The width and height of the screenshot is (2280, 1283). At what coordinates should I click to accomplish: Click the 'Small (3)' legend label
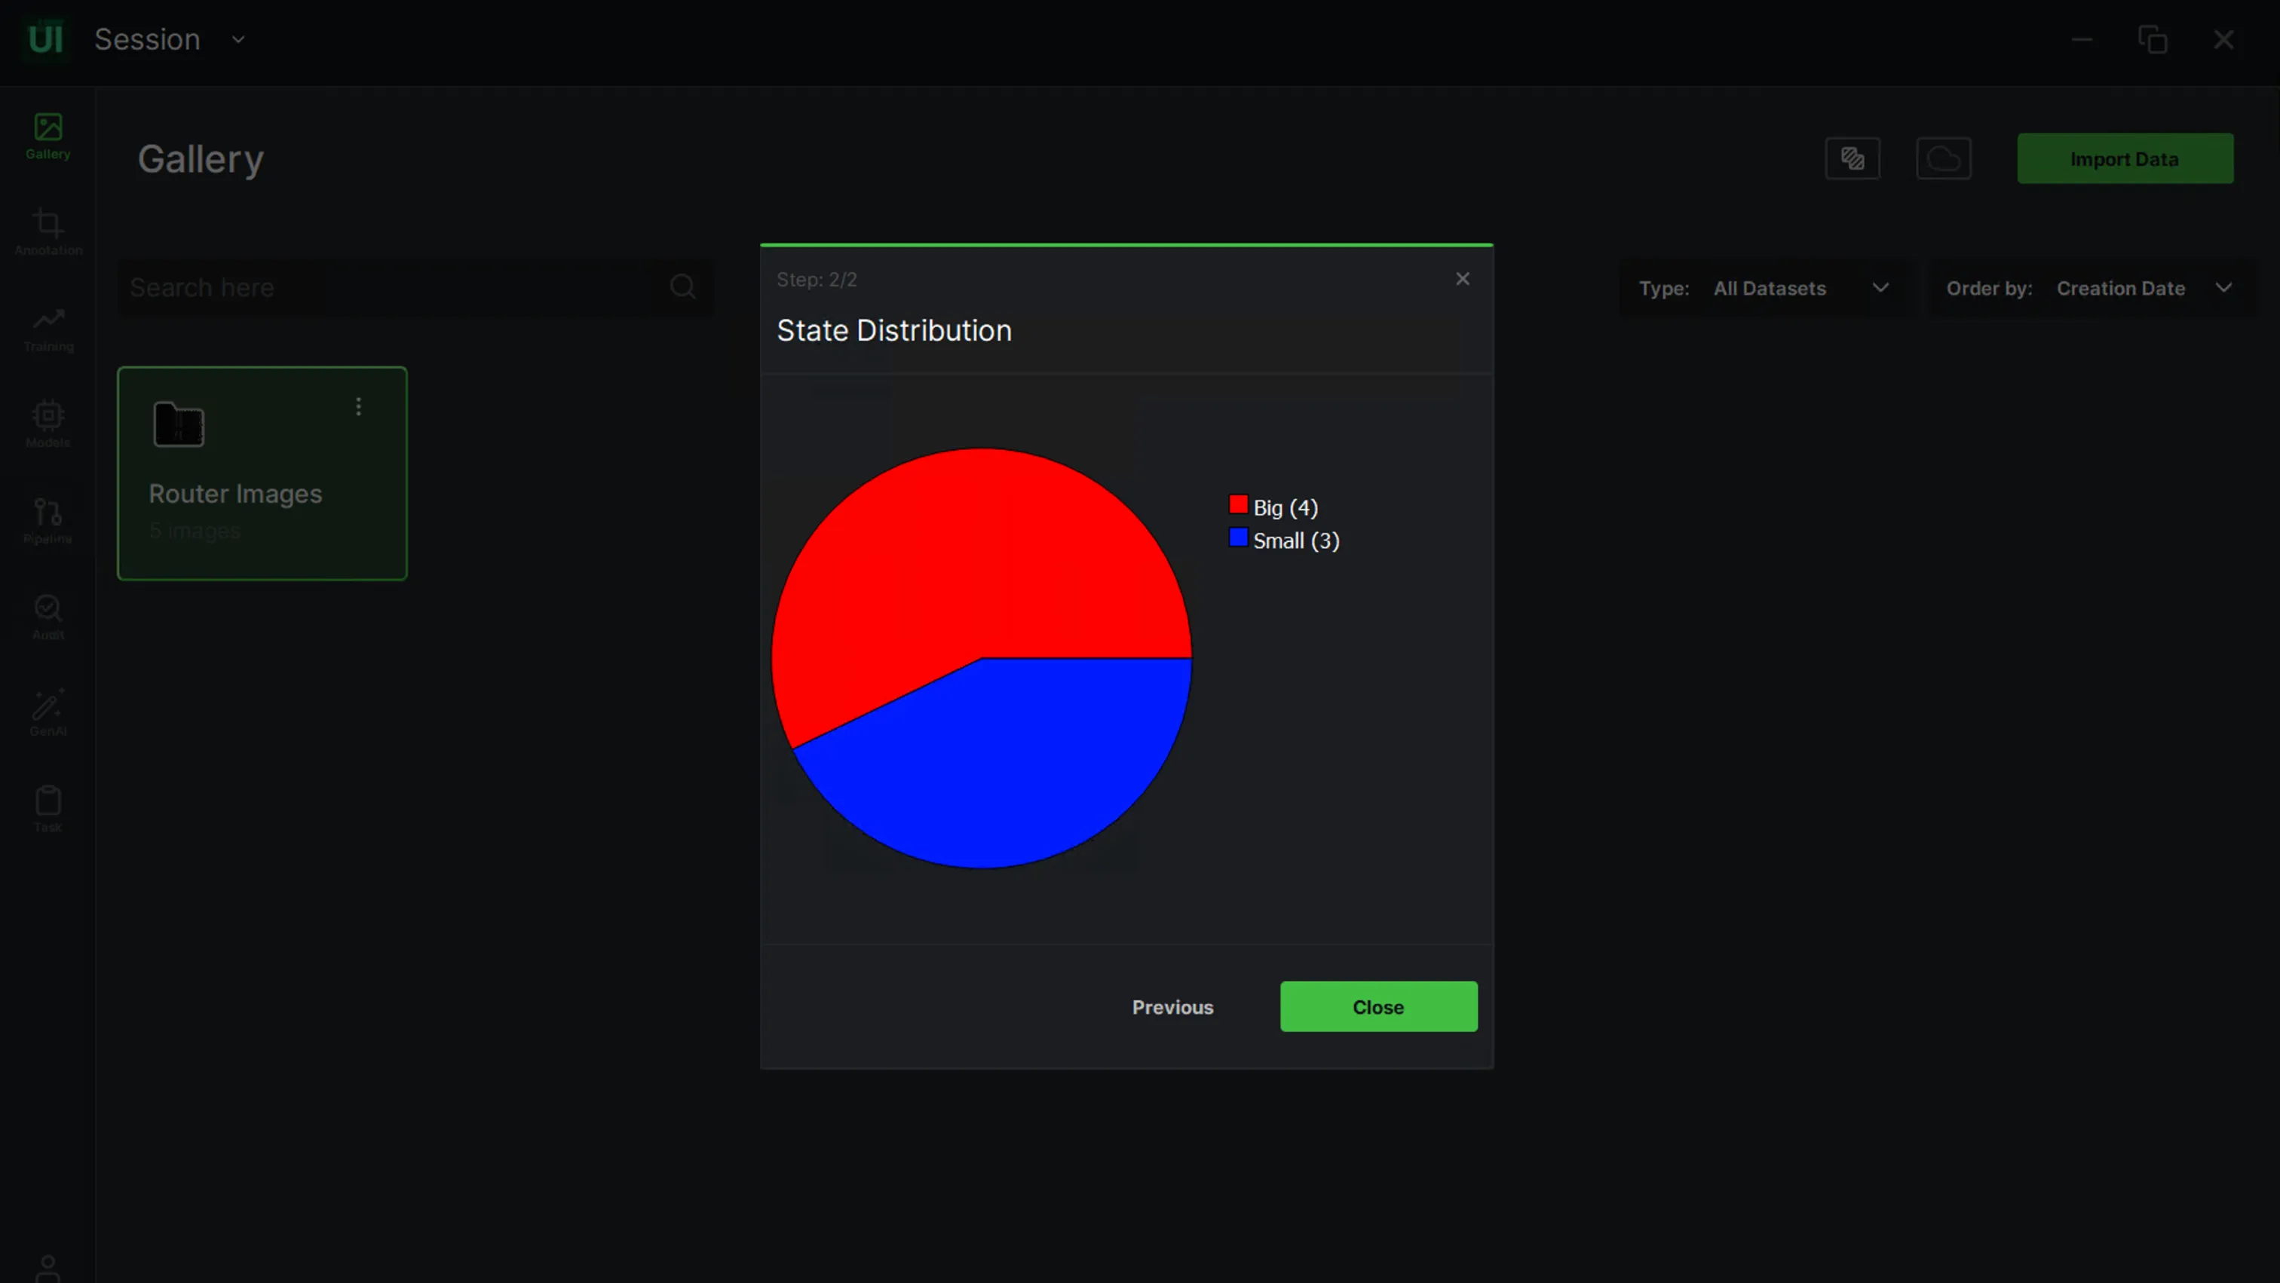tap(1296, 540)
